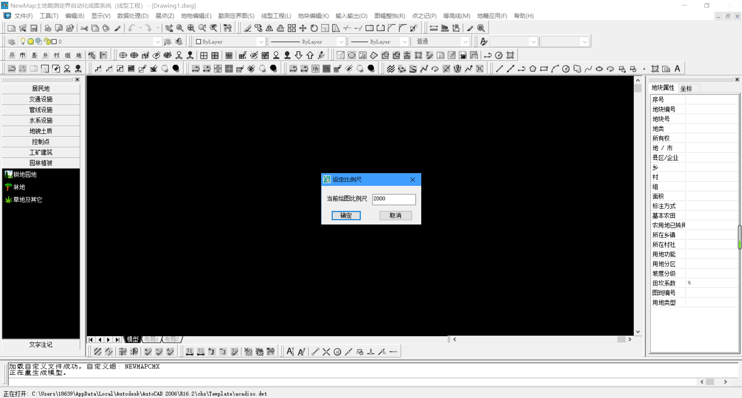This screenshot has height=398, width=742.
Task: Open the 普通 plot style dropdown
Action: pos(465,42)
